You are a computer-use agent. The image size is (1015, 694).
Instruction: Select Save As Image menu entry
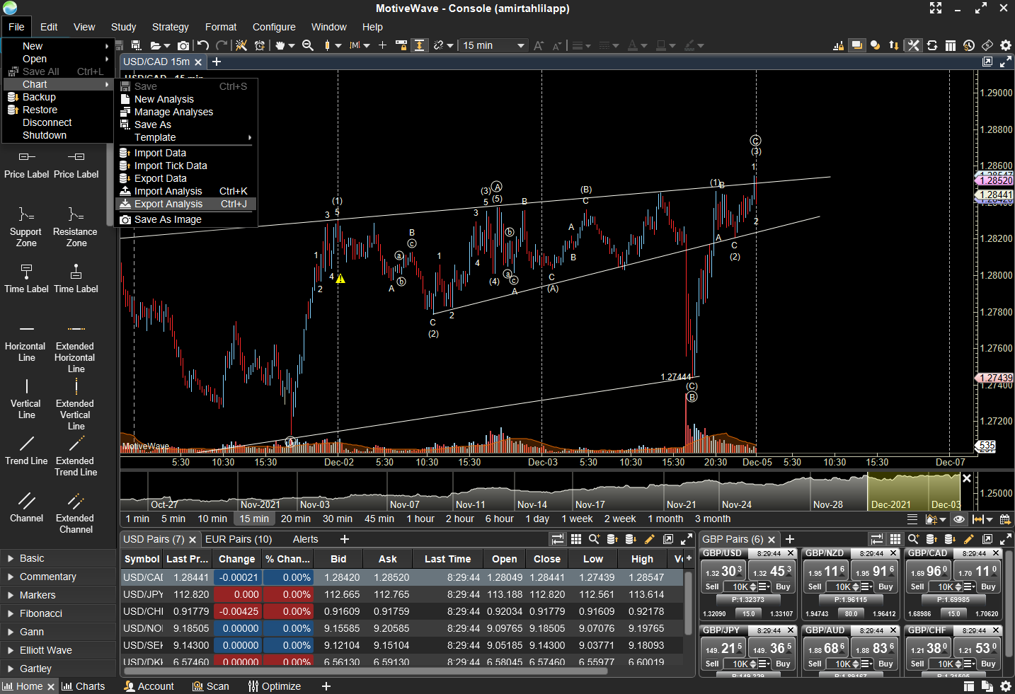186,219
